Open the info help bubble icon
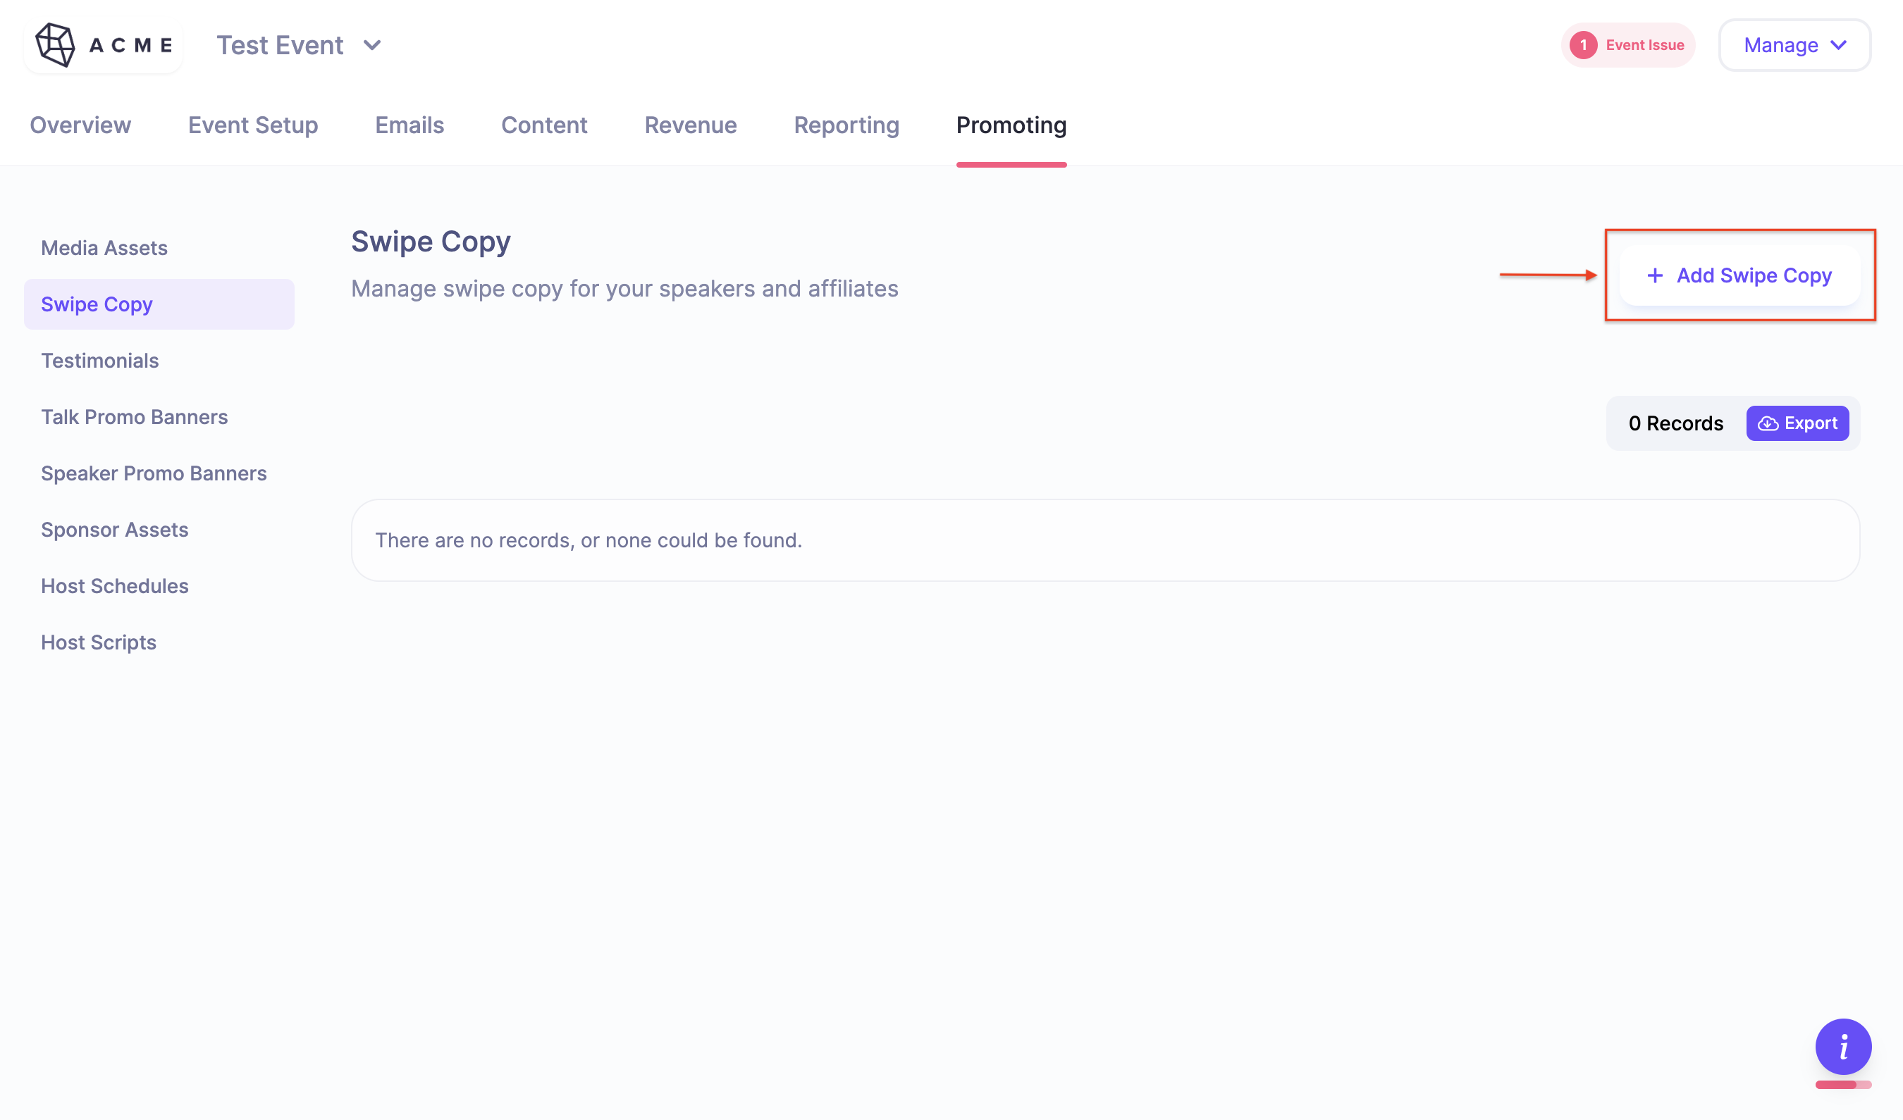 (x=1842, y=1046)
